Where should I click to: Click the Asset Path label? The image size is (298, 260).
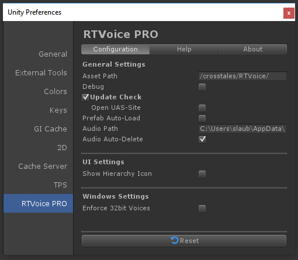pyautogui.click(x=100, y=76)
